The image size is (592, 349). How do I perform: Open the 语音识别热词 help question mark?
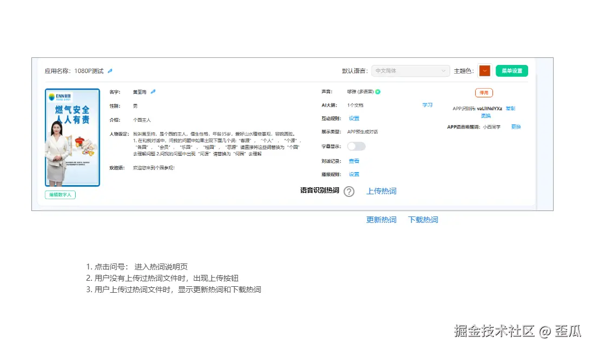coord(348,192)
